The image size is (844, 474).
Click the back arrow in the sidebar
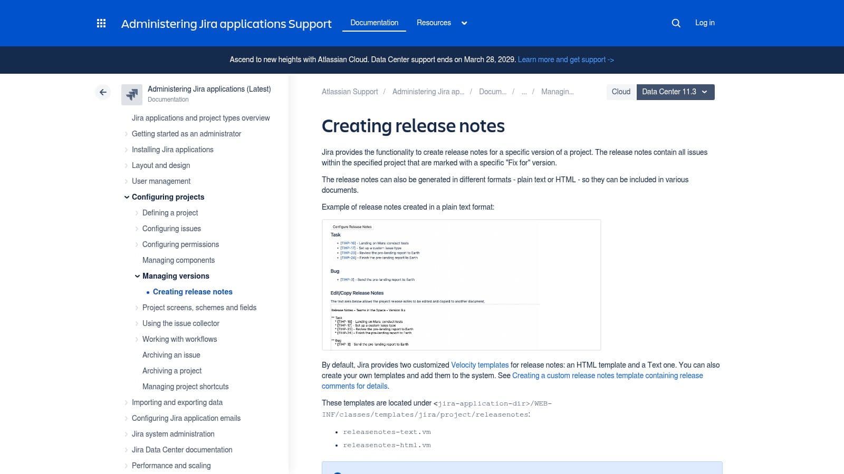click(x=103, y=92)
